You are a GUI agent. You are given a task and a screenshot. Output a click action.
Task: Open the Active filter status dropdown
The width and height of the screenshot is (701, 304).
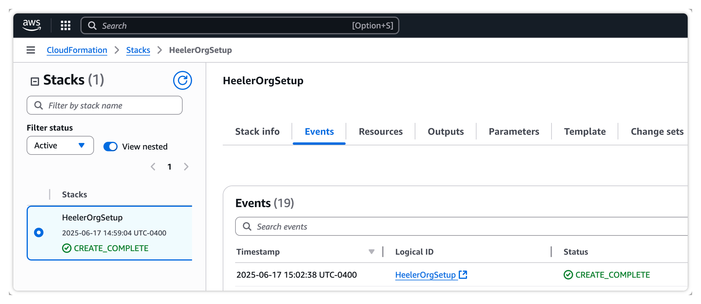(x=60, y=145)
